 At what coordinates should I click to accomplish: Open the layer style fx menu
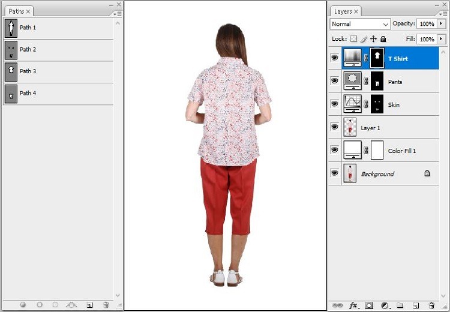[x=353, y=305]
